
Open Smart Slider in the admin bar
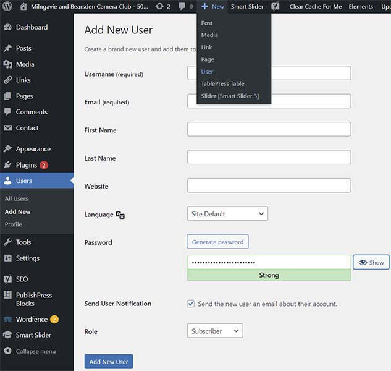[x=247, y=6]
